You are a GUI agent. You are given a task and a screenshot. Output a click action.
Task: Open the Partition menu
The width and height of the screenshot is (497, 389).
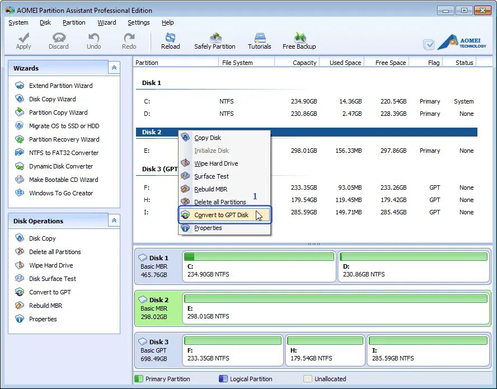[x=74, y=22]
